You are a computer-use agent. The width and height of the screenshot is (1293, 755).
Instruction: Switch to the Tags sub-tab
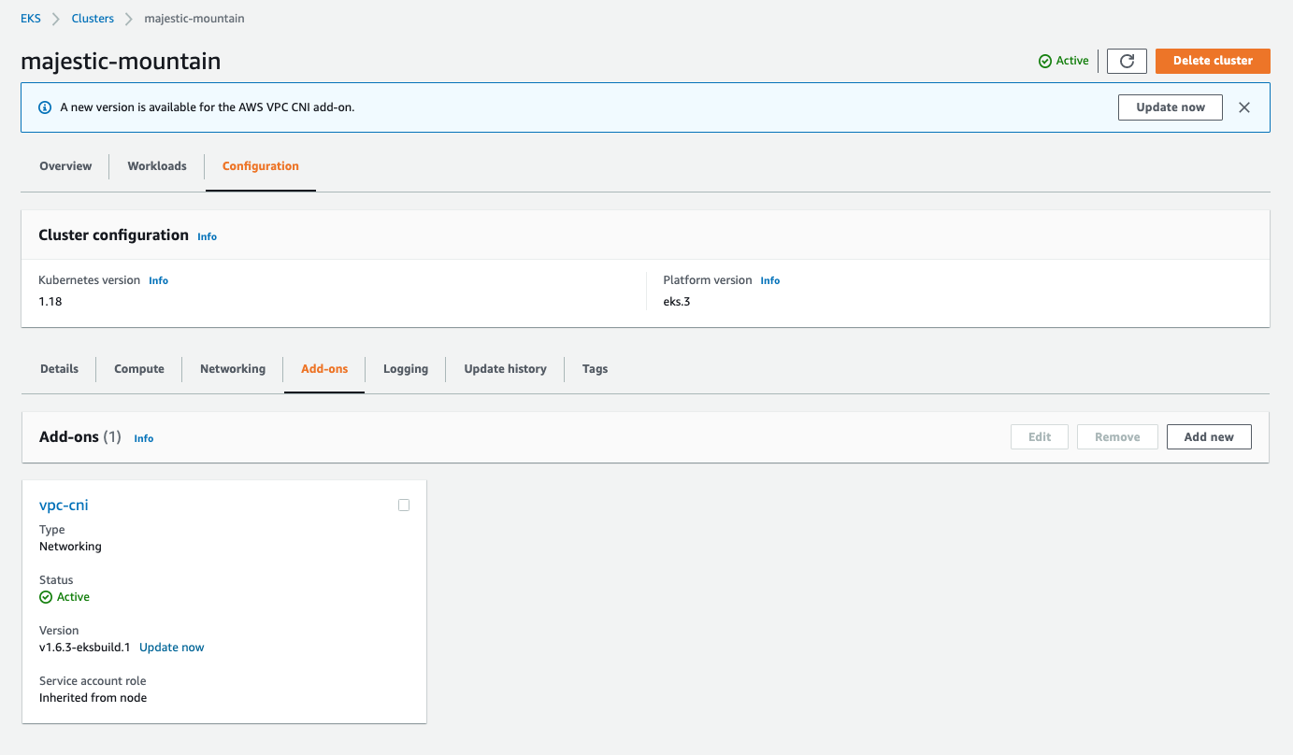click(x=595, y=368)
